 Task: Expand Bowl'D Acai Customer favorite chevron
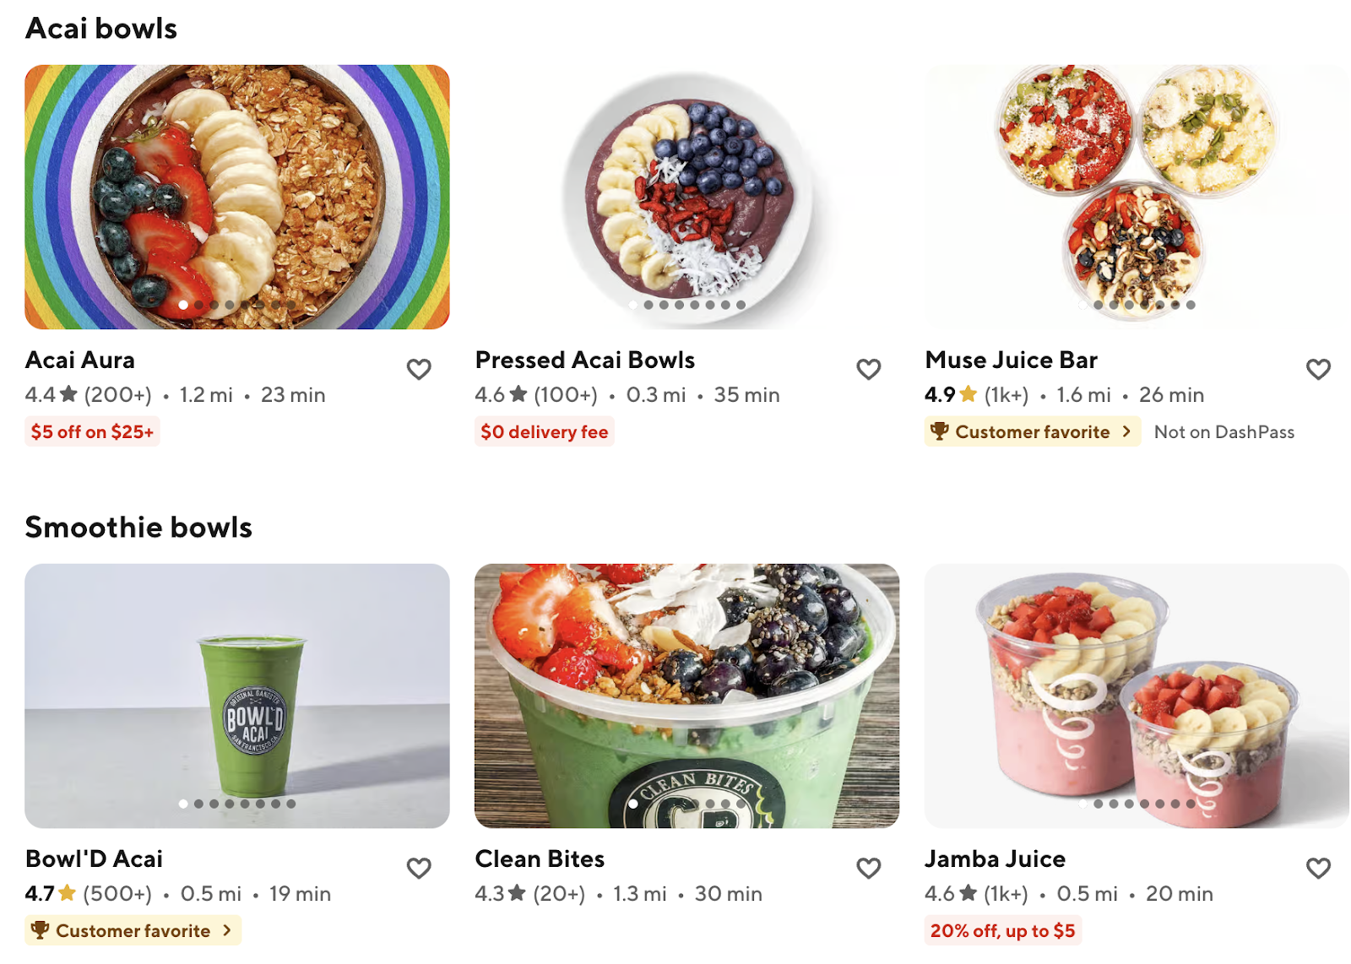click(x=226, y=930)
